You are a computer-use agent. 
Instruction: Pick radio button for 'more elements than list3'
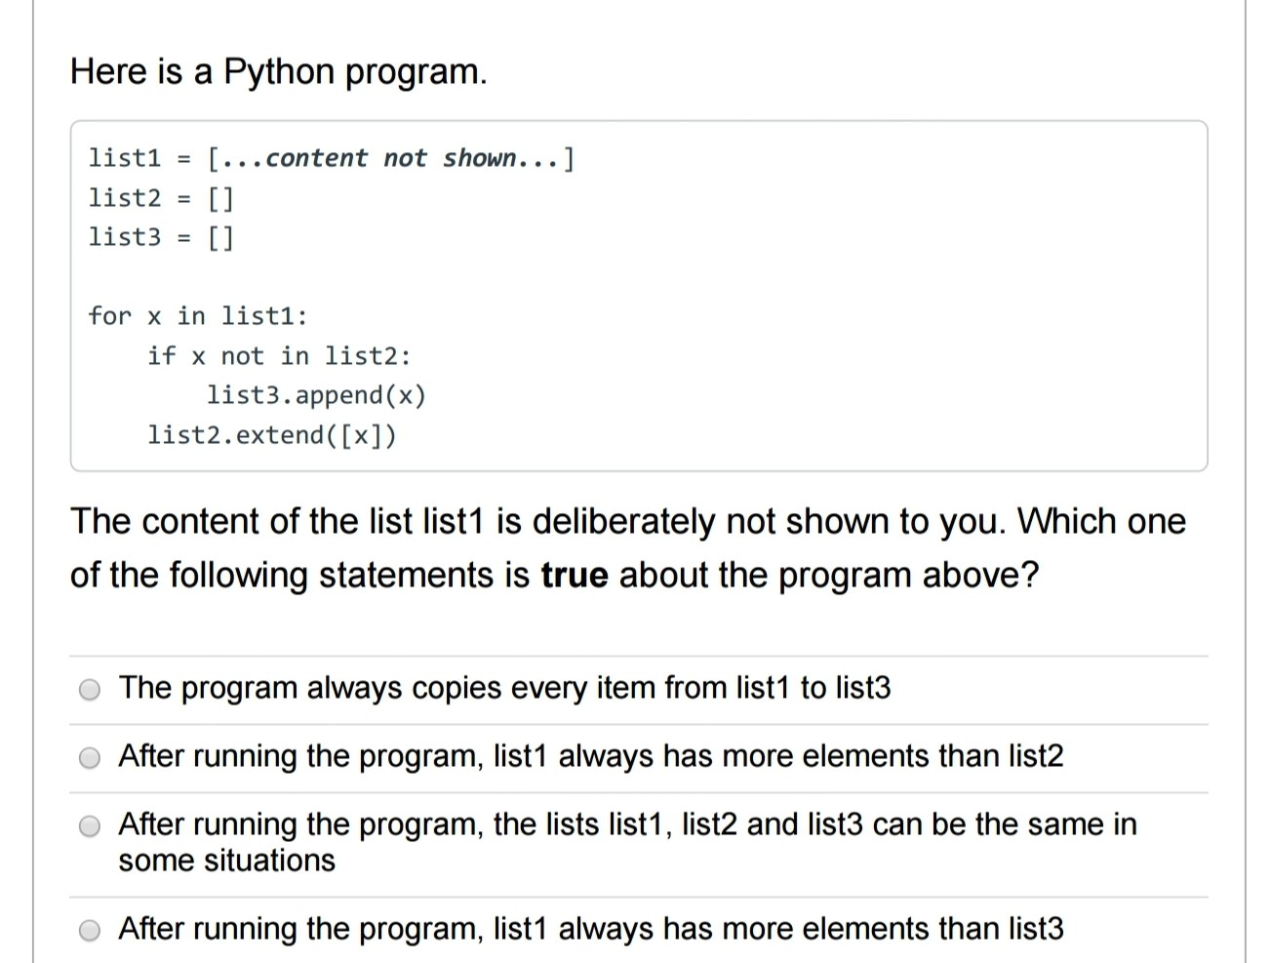click(90, 930)
